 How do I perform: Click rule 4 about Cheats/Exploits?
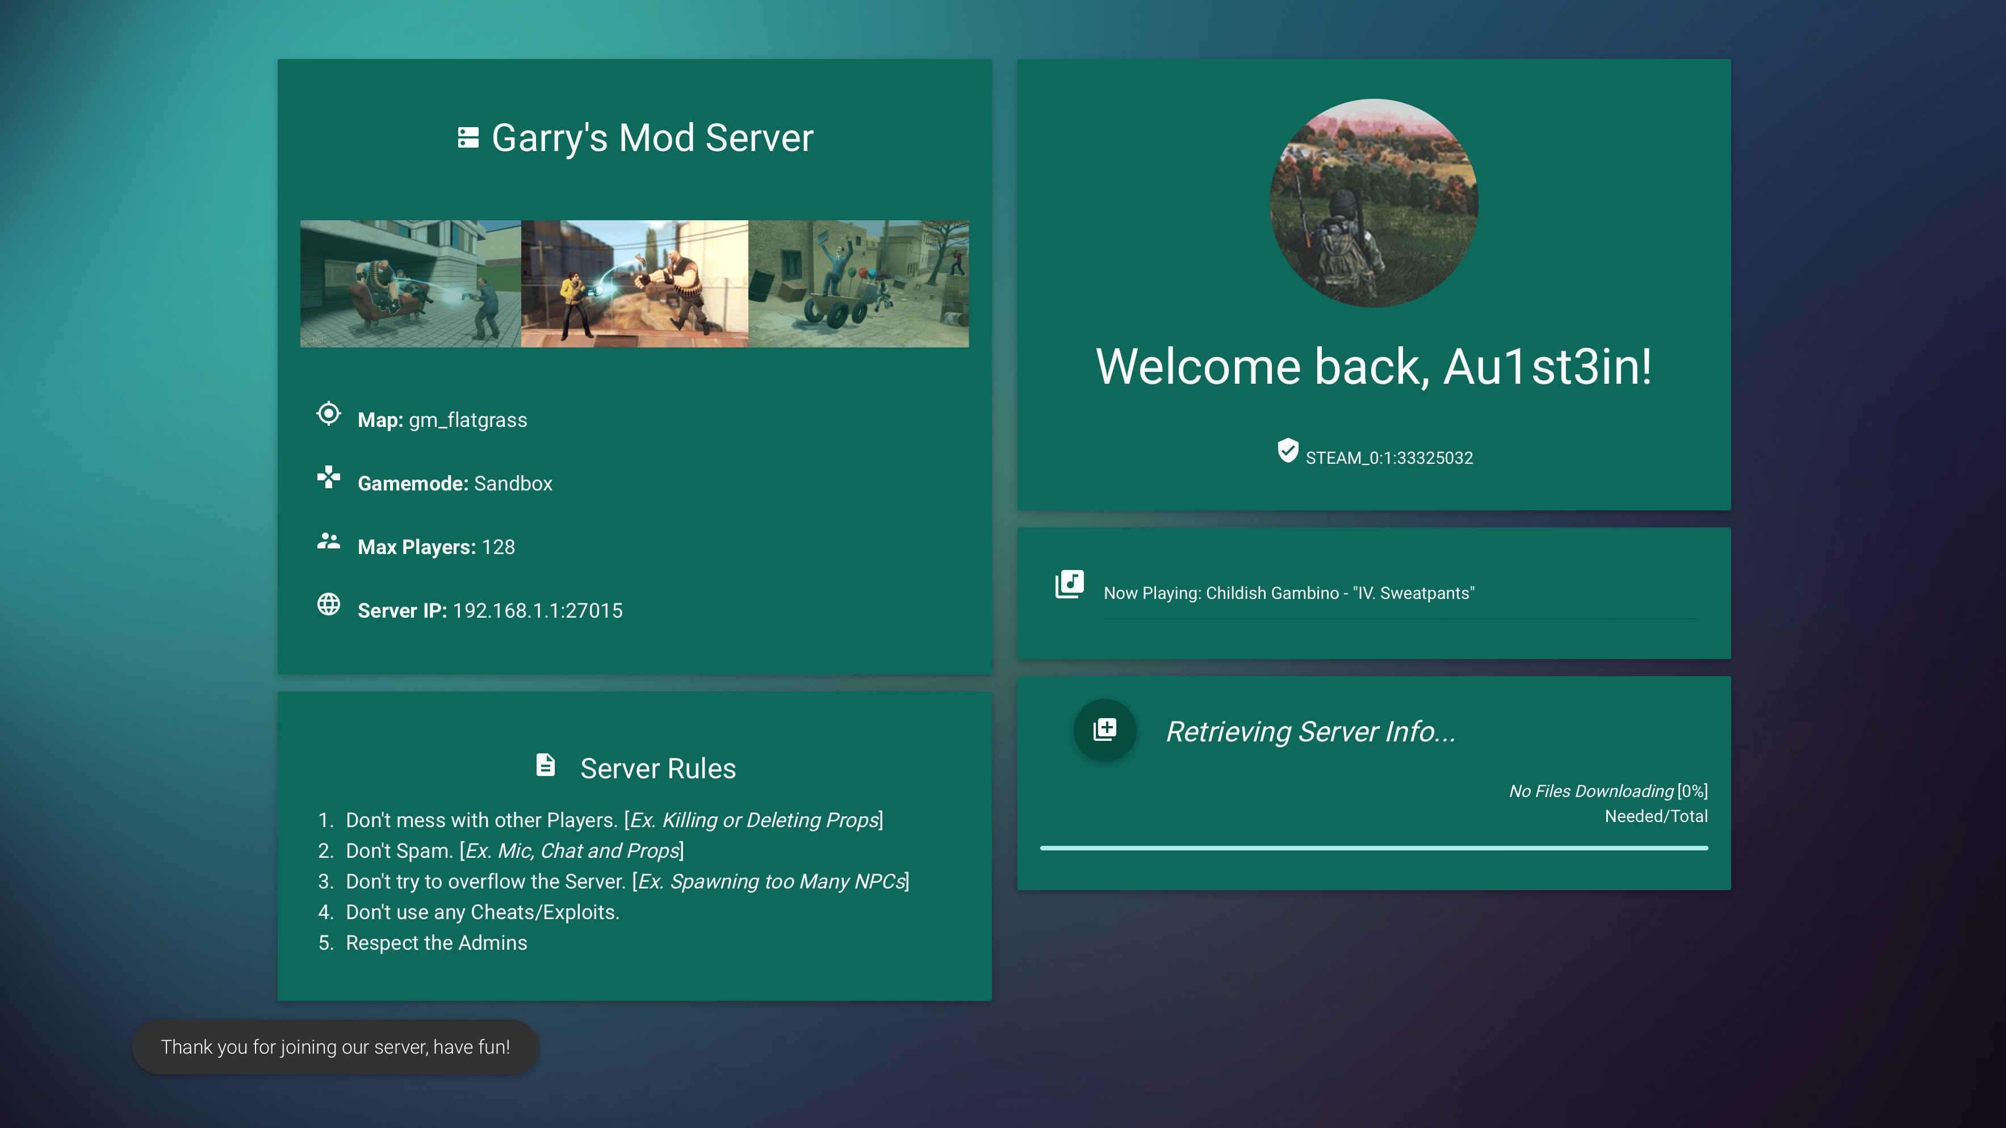point(482,912)
